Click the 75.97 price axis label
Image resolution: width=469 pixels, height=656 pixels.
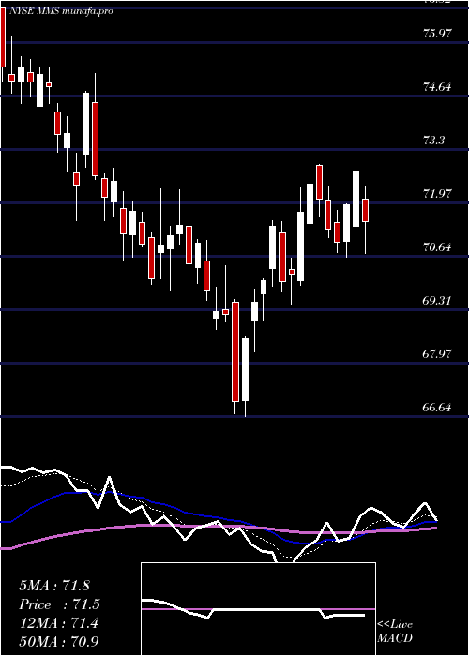[x=437, y=34]
